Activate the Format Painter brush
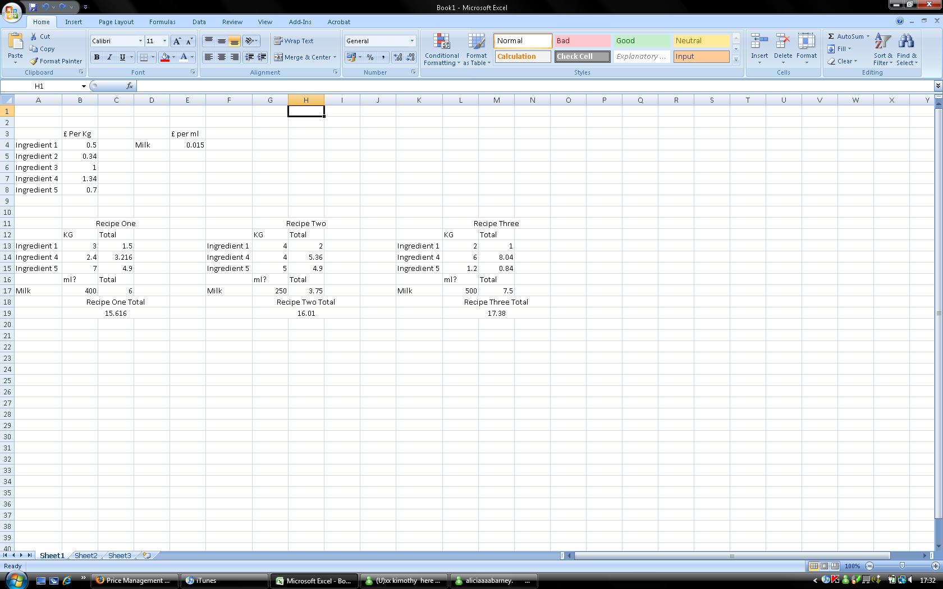 (x=34, y=61)
